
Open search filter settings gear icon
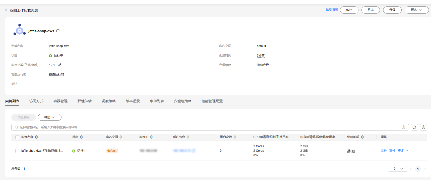pos(403,127)
